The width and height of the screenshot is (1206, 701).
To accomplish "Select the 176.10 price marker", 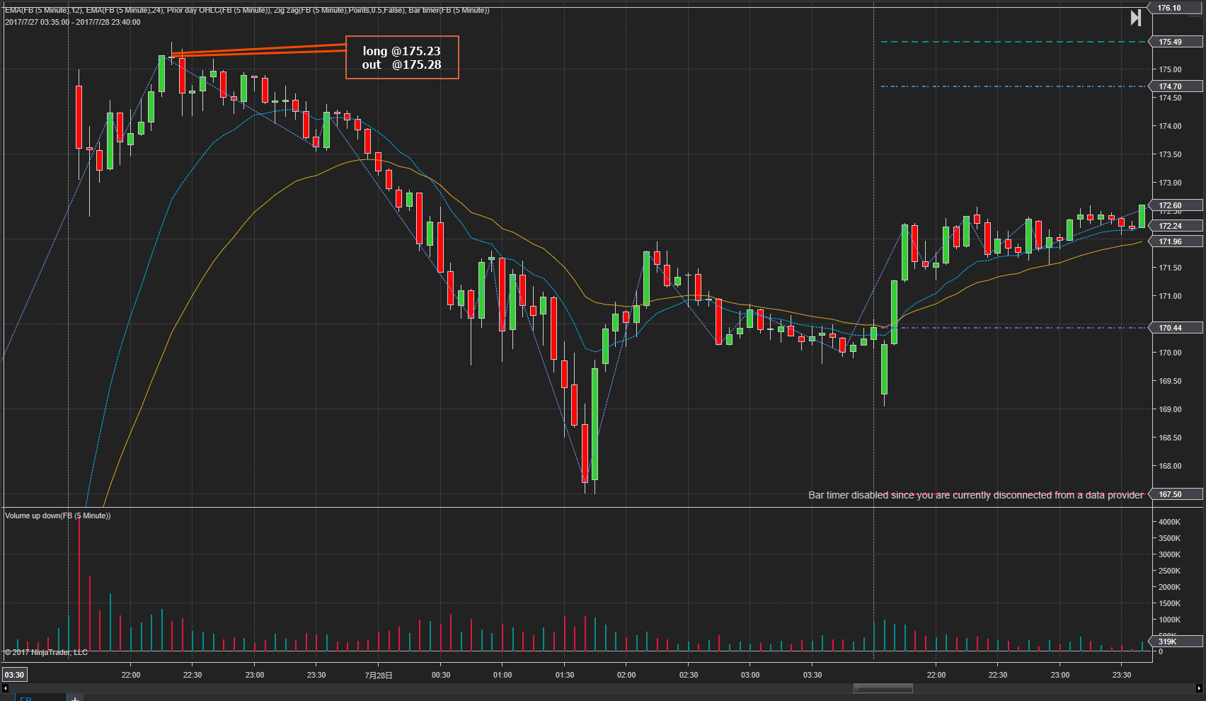I will pos(1176,8).
